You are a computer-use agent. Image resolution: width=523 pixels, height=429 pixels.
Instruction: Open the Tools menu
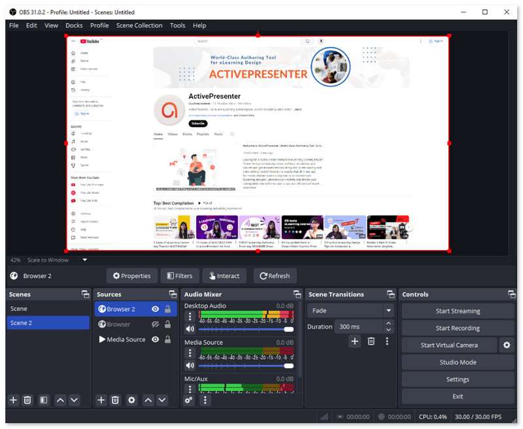(177, 25)
